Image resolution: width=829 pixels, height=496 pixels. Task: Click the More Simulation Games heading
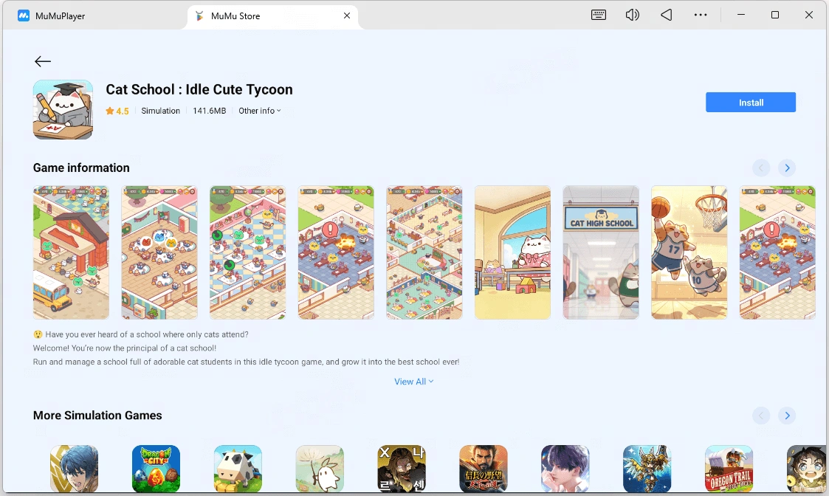[97, 415]
